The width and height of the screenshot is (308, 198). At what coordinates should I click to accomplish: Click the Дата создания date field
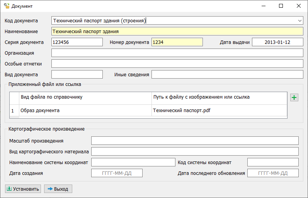coord(117,173)
